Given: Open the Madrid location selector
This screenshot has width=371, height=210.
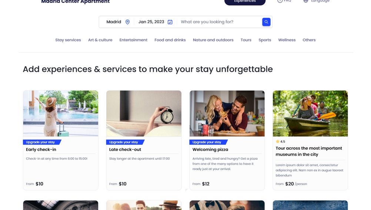Looking at the screenshot, I should [x=118, y=22].
